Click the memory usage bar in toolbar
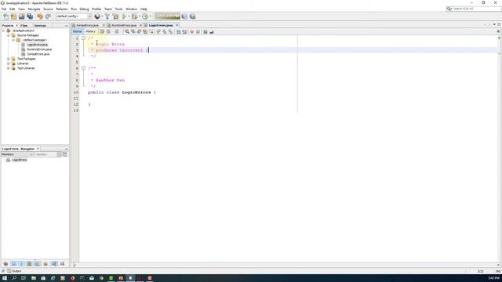 click(x=167, y=16)
